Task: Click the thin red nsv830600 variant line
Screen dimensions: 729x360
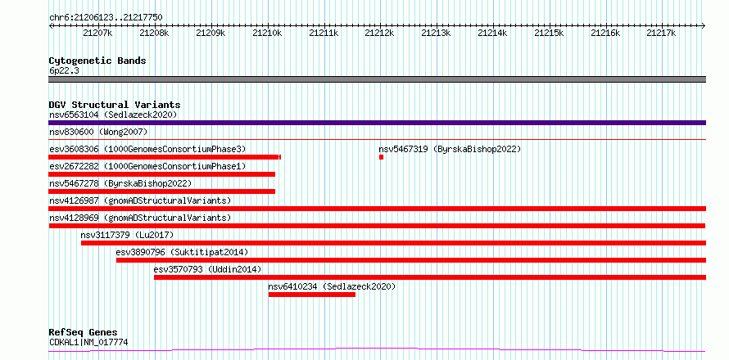Action: tap(377, 139)
